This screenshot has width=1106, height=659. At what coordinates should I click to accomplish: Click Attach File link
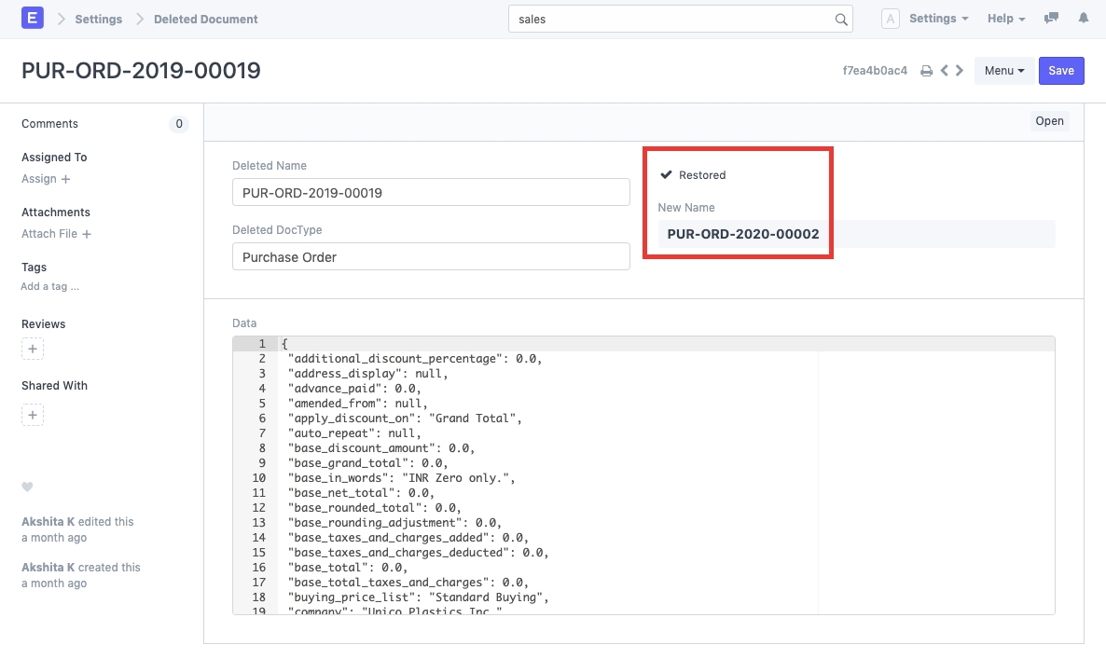[56, 234]
